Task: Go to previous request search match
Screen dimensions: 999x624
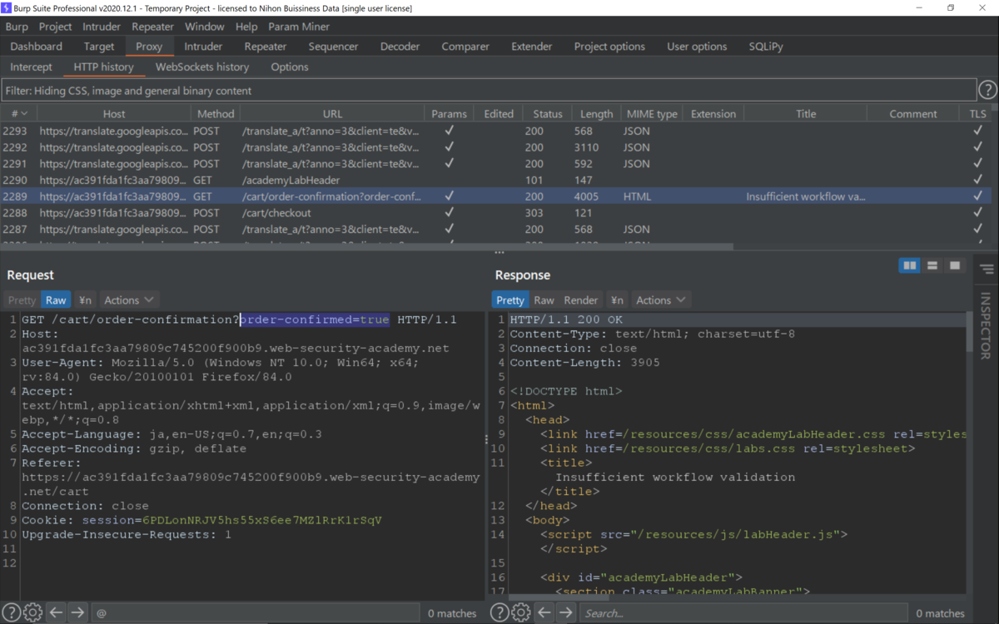Action: 56,612
